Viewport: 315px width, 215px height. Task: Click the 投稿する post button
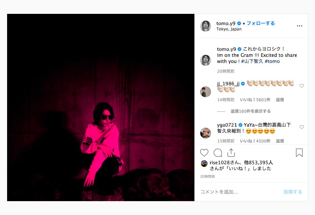tap(293, 192)
